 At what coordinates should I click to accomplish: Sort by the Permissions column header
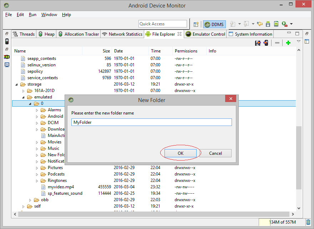click(x=189, y=51)
